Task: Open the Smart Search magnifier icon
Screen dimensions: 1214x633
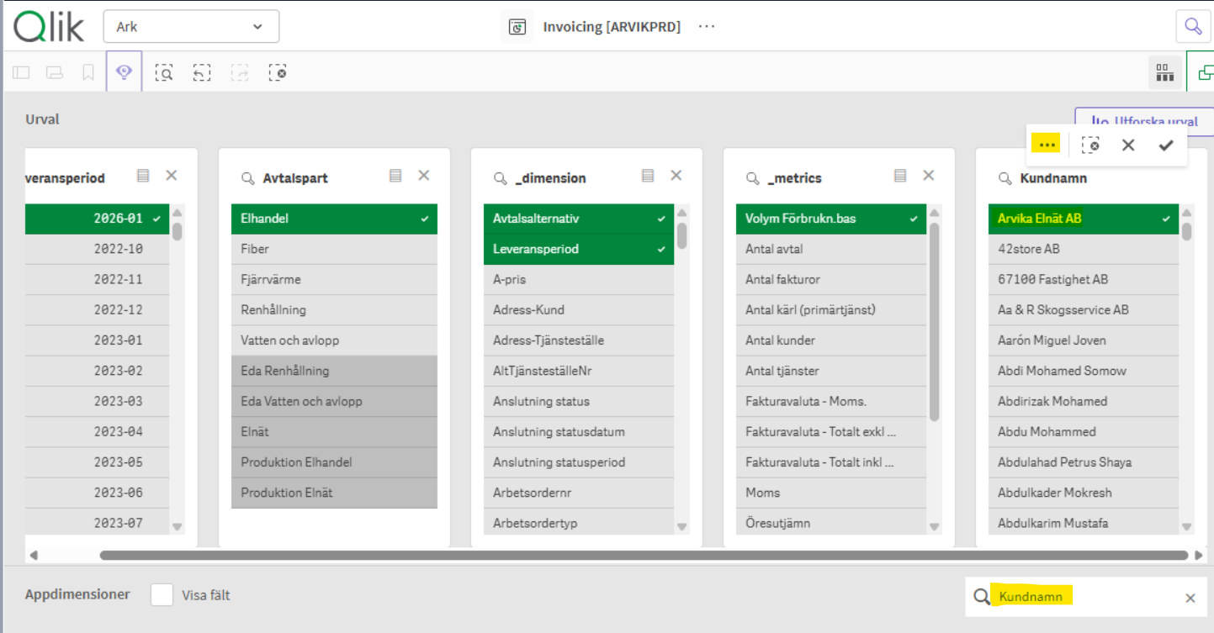Action: pyautogui.click(x=1192, y=26)
